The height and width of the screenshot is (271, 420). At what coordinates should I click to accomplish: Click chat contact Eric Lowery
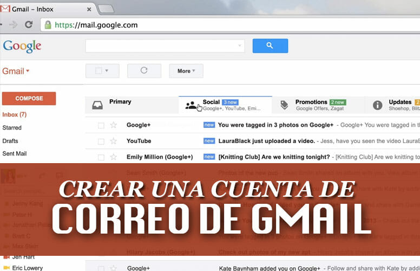(27, 268)
